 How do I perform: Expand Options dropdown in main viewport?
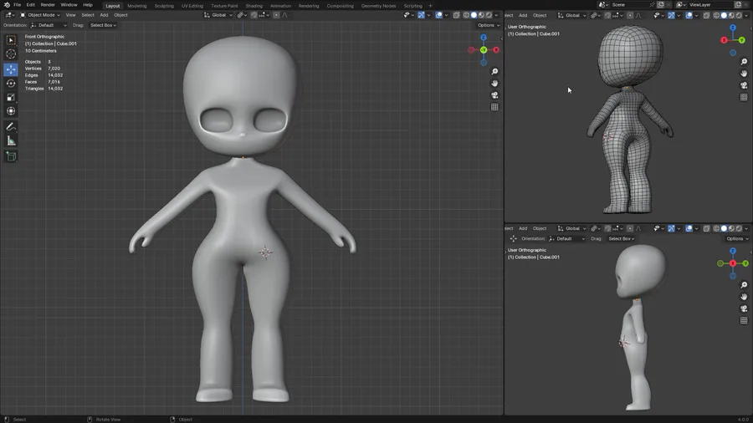point(489,25)
